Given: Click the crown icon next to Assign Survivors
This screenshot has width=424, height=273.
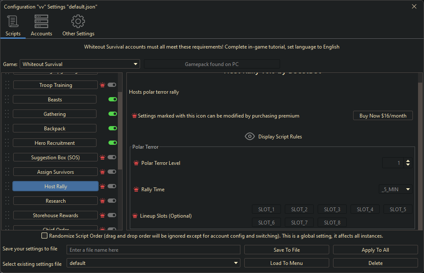Looking at the screenshot, I should coord(102,172).
